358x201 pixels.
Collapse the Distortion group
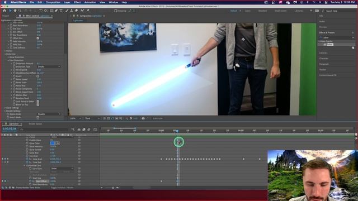click(x=5, y=54)
